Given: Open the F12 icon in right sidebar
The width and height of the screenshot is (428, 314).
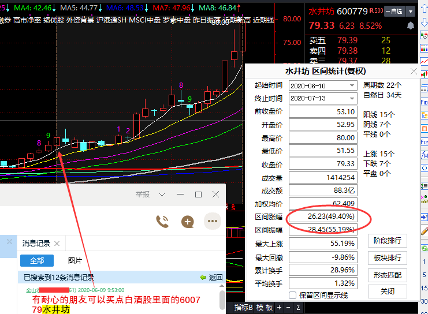Looking at the screenshot, I should point(424,142).
